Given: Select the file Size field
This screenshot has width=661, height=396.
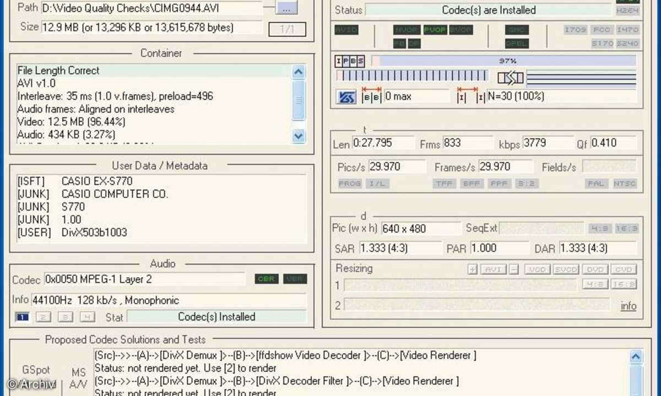Looking at the screenshot, I should coord(153,28).
